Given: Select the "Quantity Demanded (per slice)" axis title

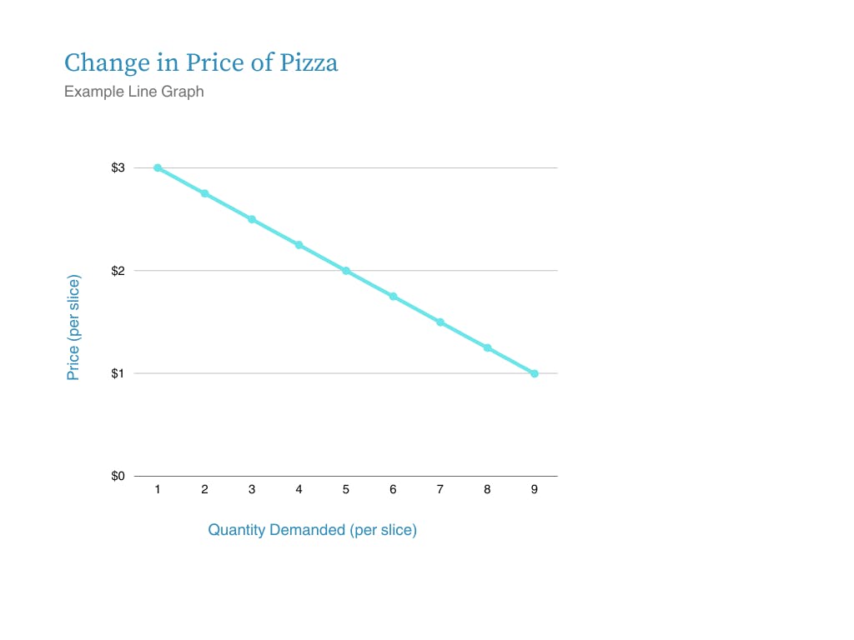Looking at the screenshot, I should (x=312, y=530).
